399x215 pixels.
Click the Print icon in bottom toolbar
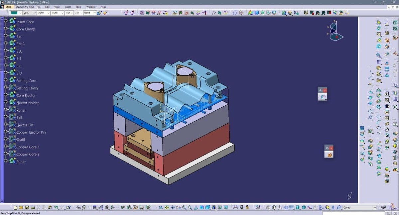click(x=33, y=207)
